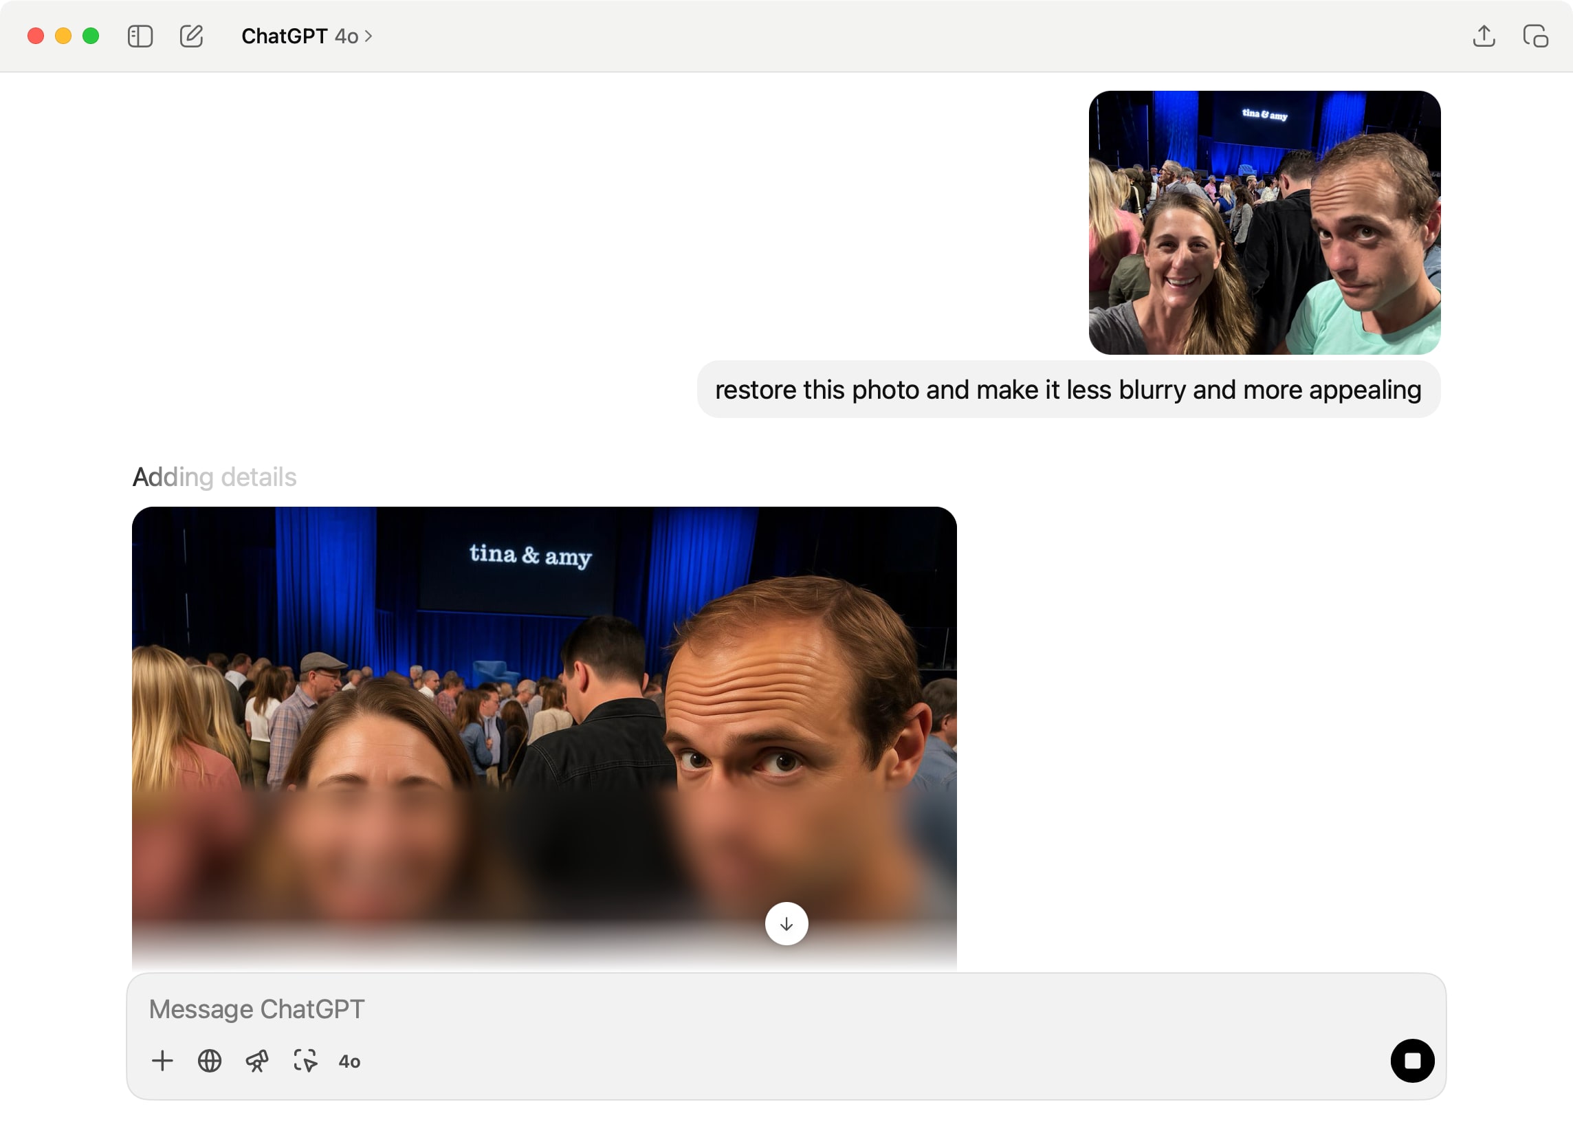
Task: Click the share upload icon
Action: pos(1483,36)
